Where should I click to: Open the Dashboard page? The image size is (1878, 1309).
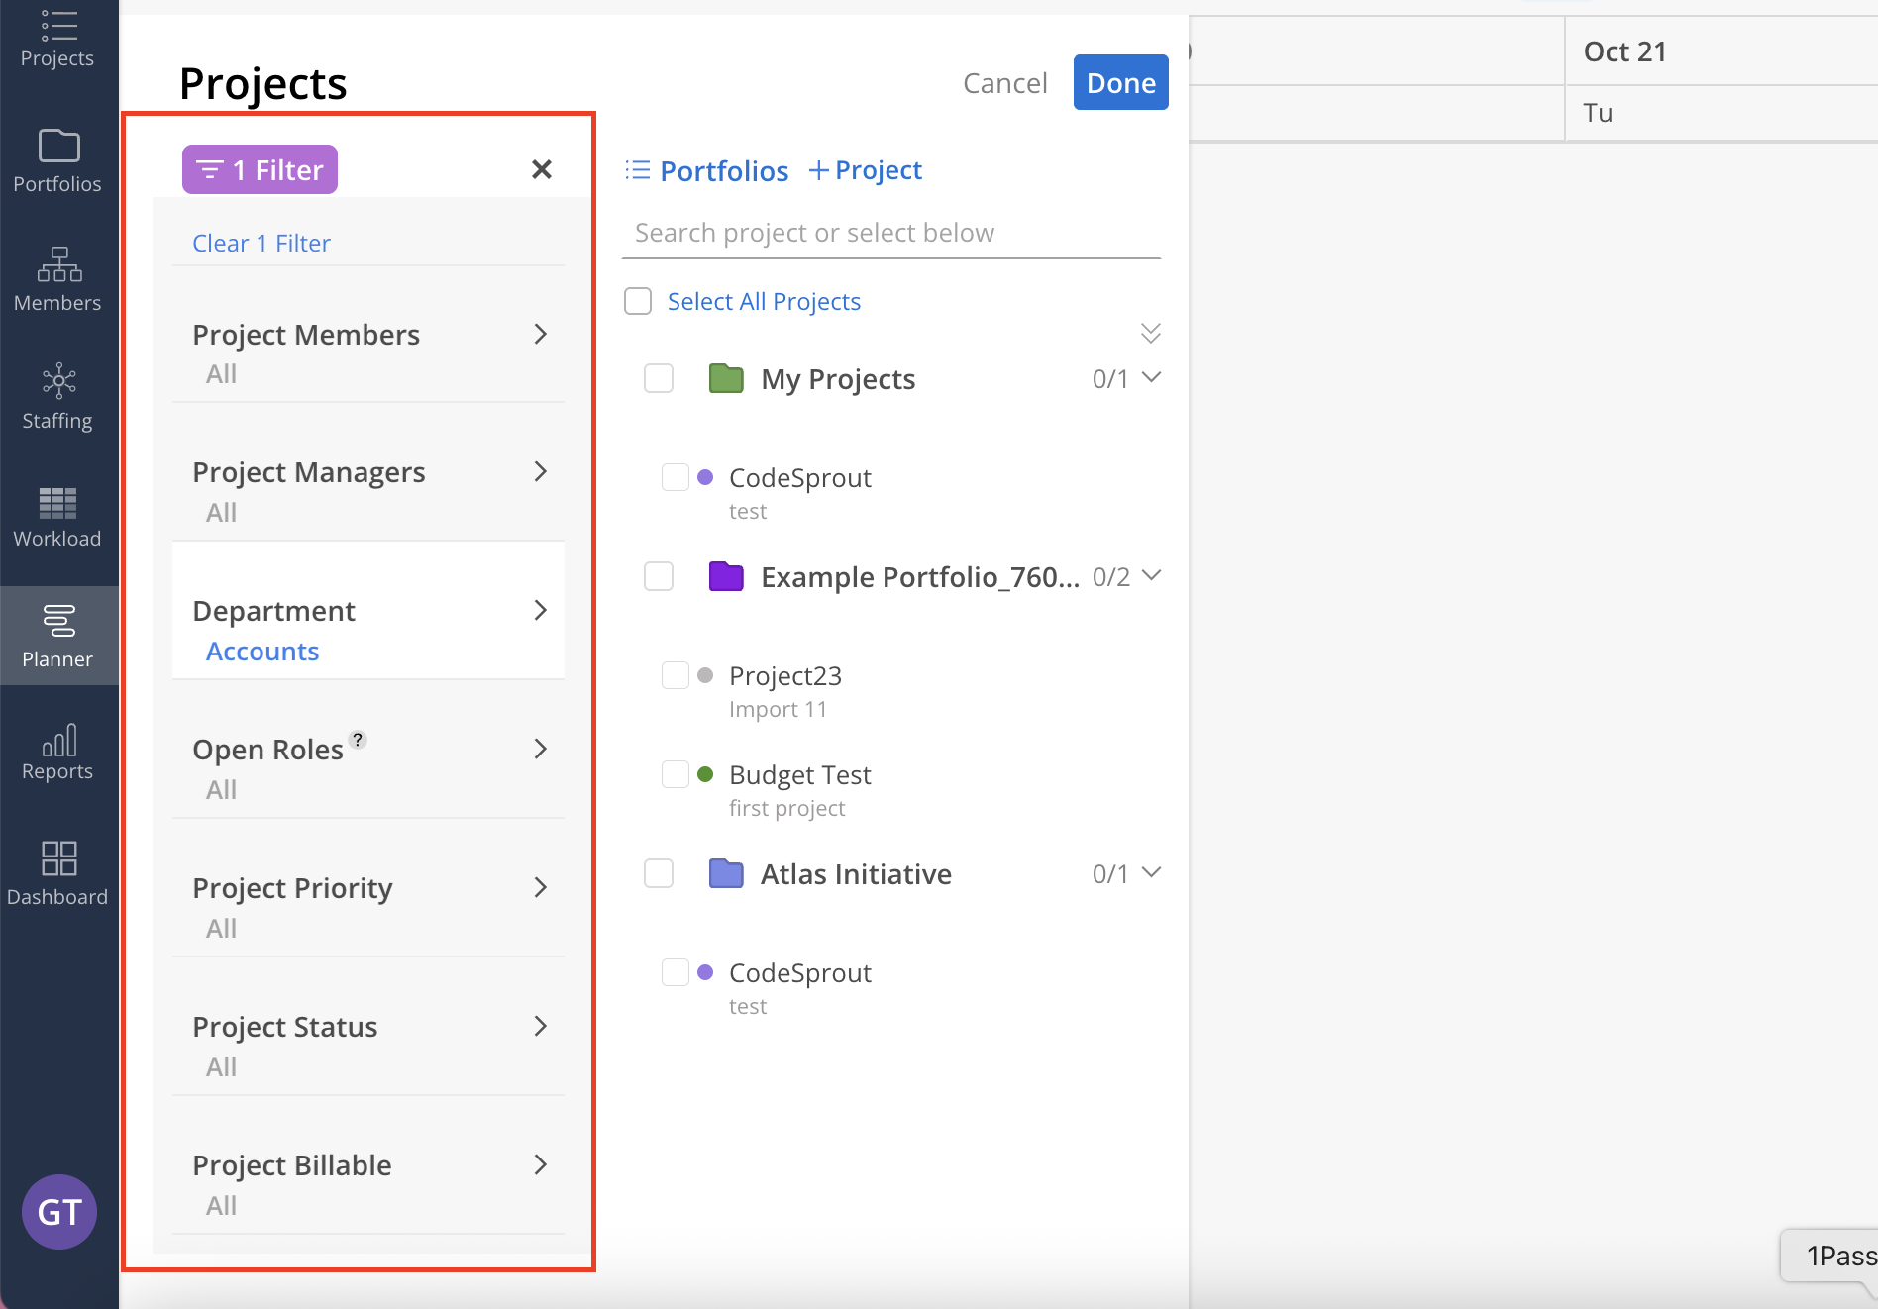pos(57,872)
